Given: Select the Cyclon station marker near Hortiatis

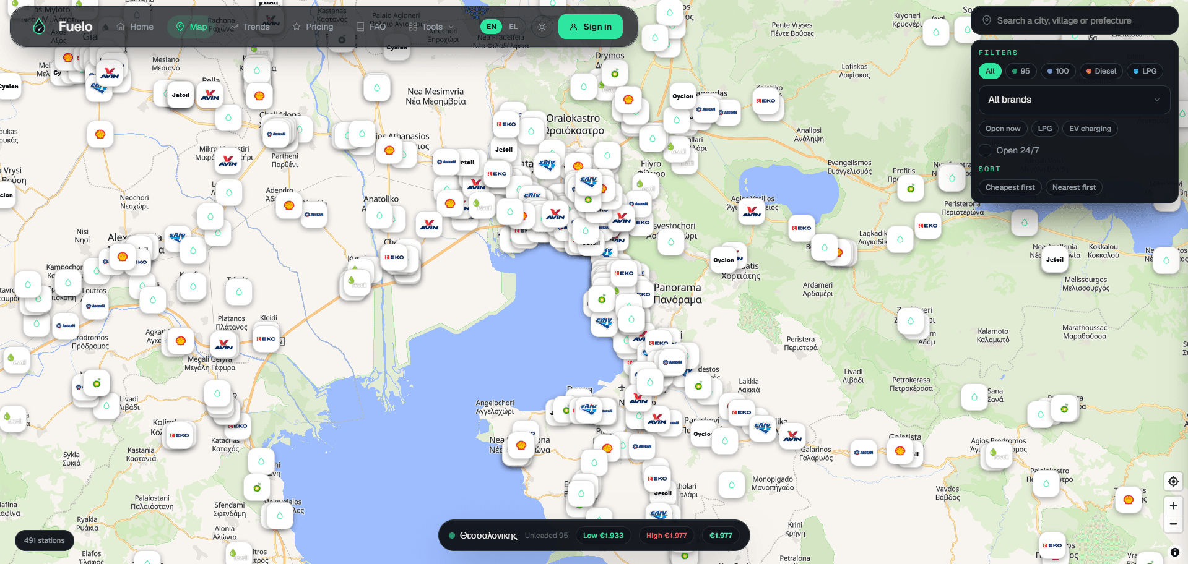Looking at the screenshot, I should [x=724, y=260].
